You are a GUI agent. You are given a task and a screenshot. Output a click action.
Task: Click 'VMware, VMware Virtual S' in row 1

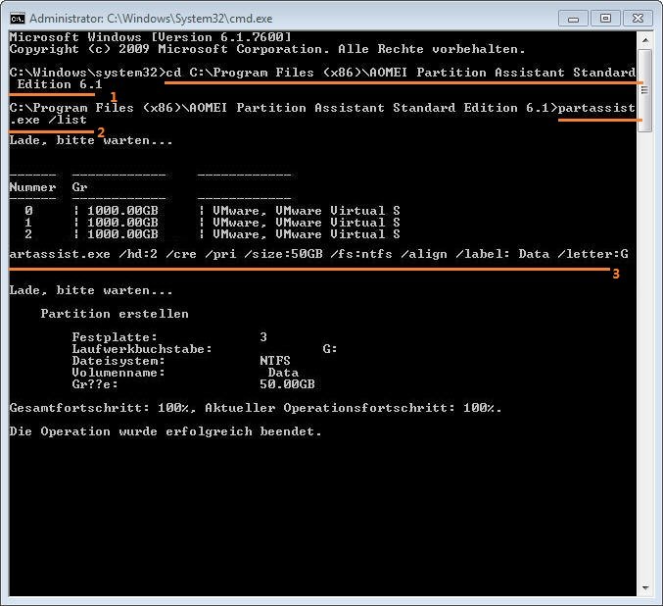(307, 223)
